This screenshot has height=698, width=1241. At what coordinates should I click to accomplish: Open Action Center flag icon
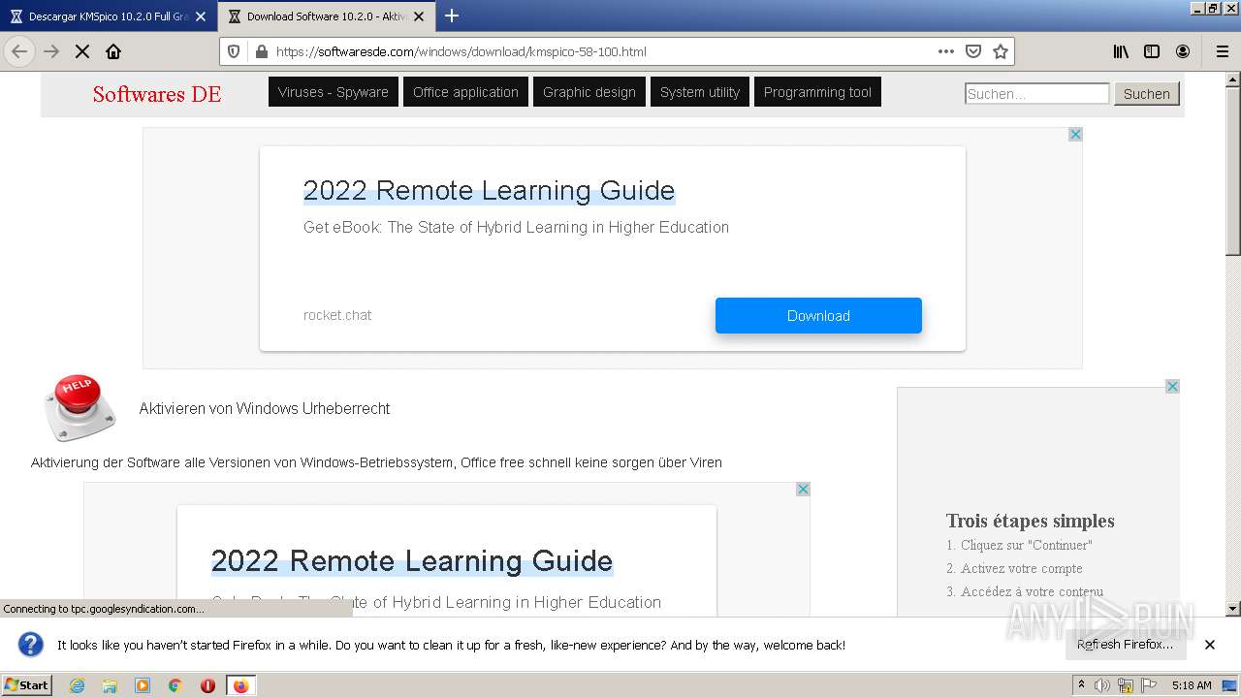click(x=1148, y=685)
